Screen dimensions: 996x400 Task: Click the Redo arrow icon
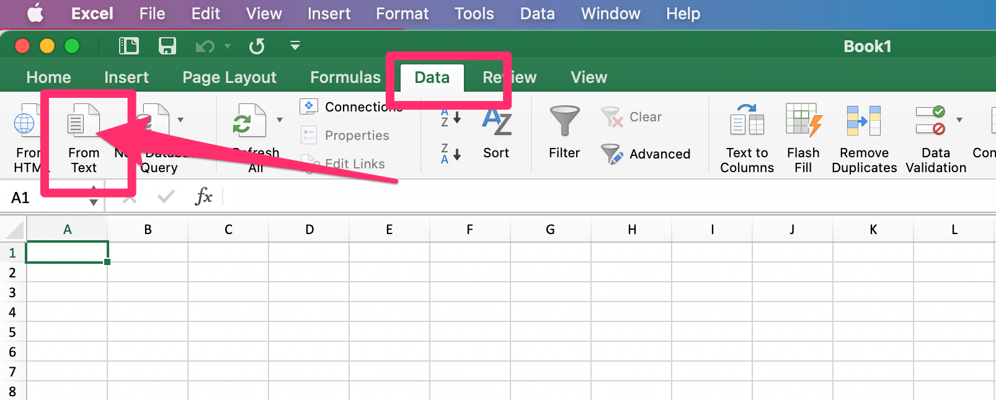pos(256,46)
